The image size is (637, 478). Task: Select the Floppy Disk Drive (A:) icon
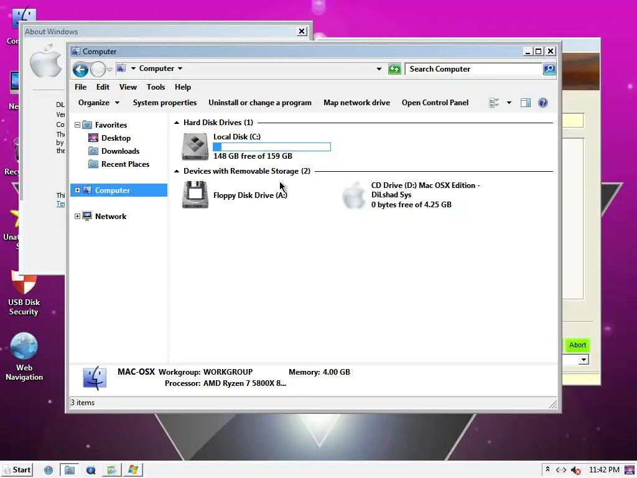[x=195, y=195]
